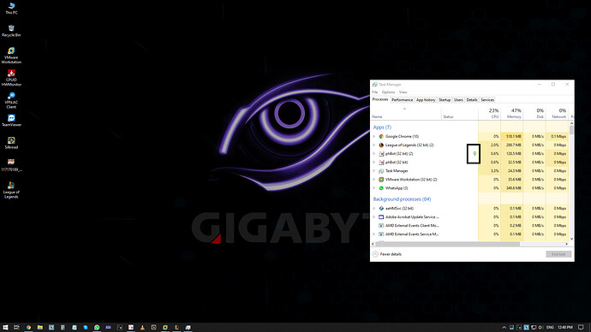
Task: Open File Explorer from the taskbar
Action: [x=39, y=328]
